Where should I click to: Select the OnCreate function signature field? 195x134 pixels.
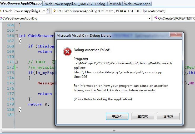point(123,11)
